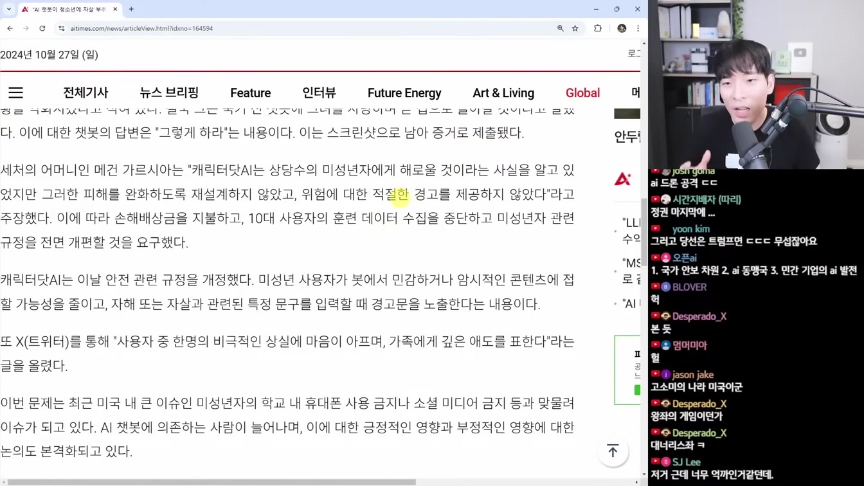Click the browser forward arrow
Viewport: 864px width, 486px height.
(26, 28)
